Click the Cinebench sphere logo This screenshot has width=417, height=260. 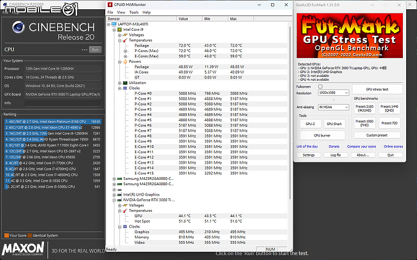tap(18, 28)
